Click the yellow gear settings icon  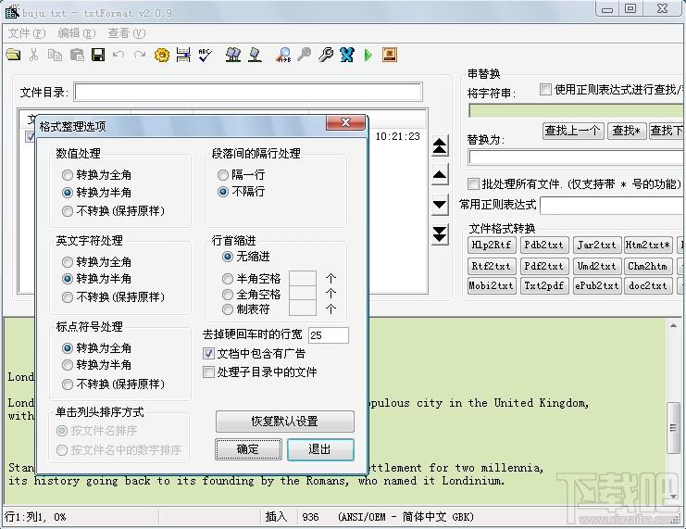[162, 56]
